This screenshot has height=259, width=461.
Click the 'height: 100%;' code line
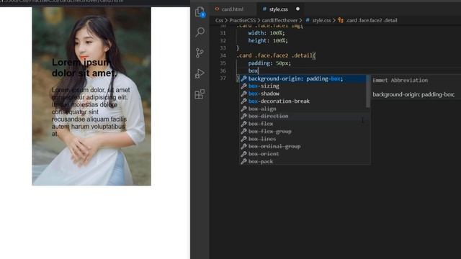point(268,40)
